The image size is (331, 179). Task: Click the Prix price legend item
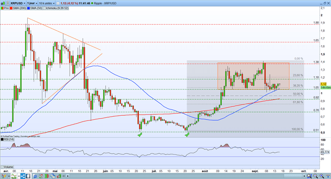[5, 8]
